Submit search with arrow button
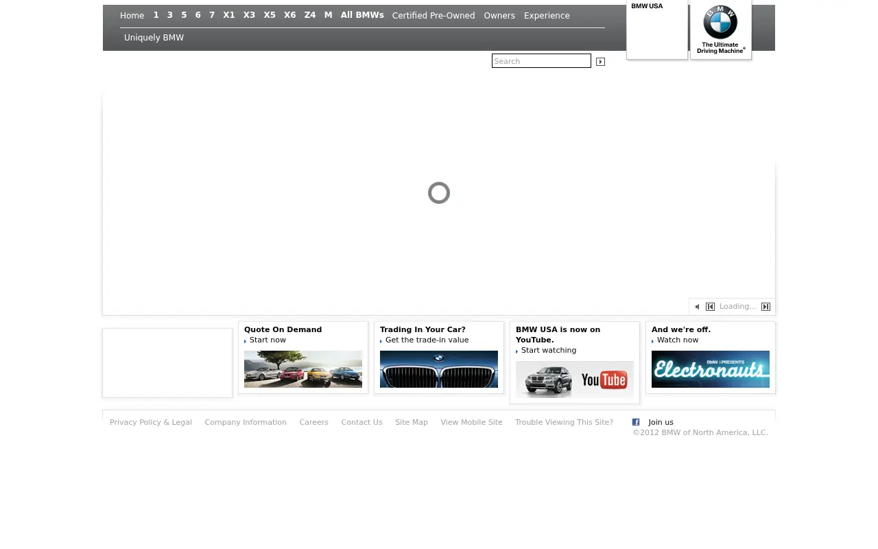Viewport: 878px width, 549px height. tap(601, 62)
